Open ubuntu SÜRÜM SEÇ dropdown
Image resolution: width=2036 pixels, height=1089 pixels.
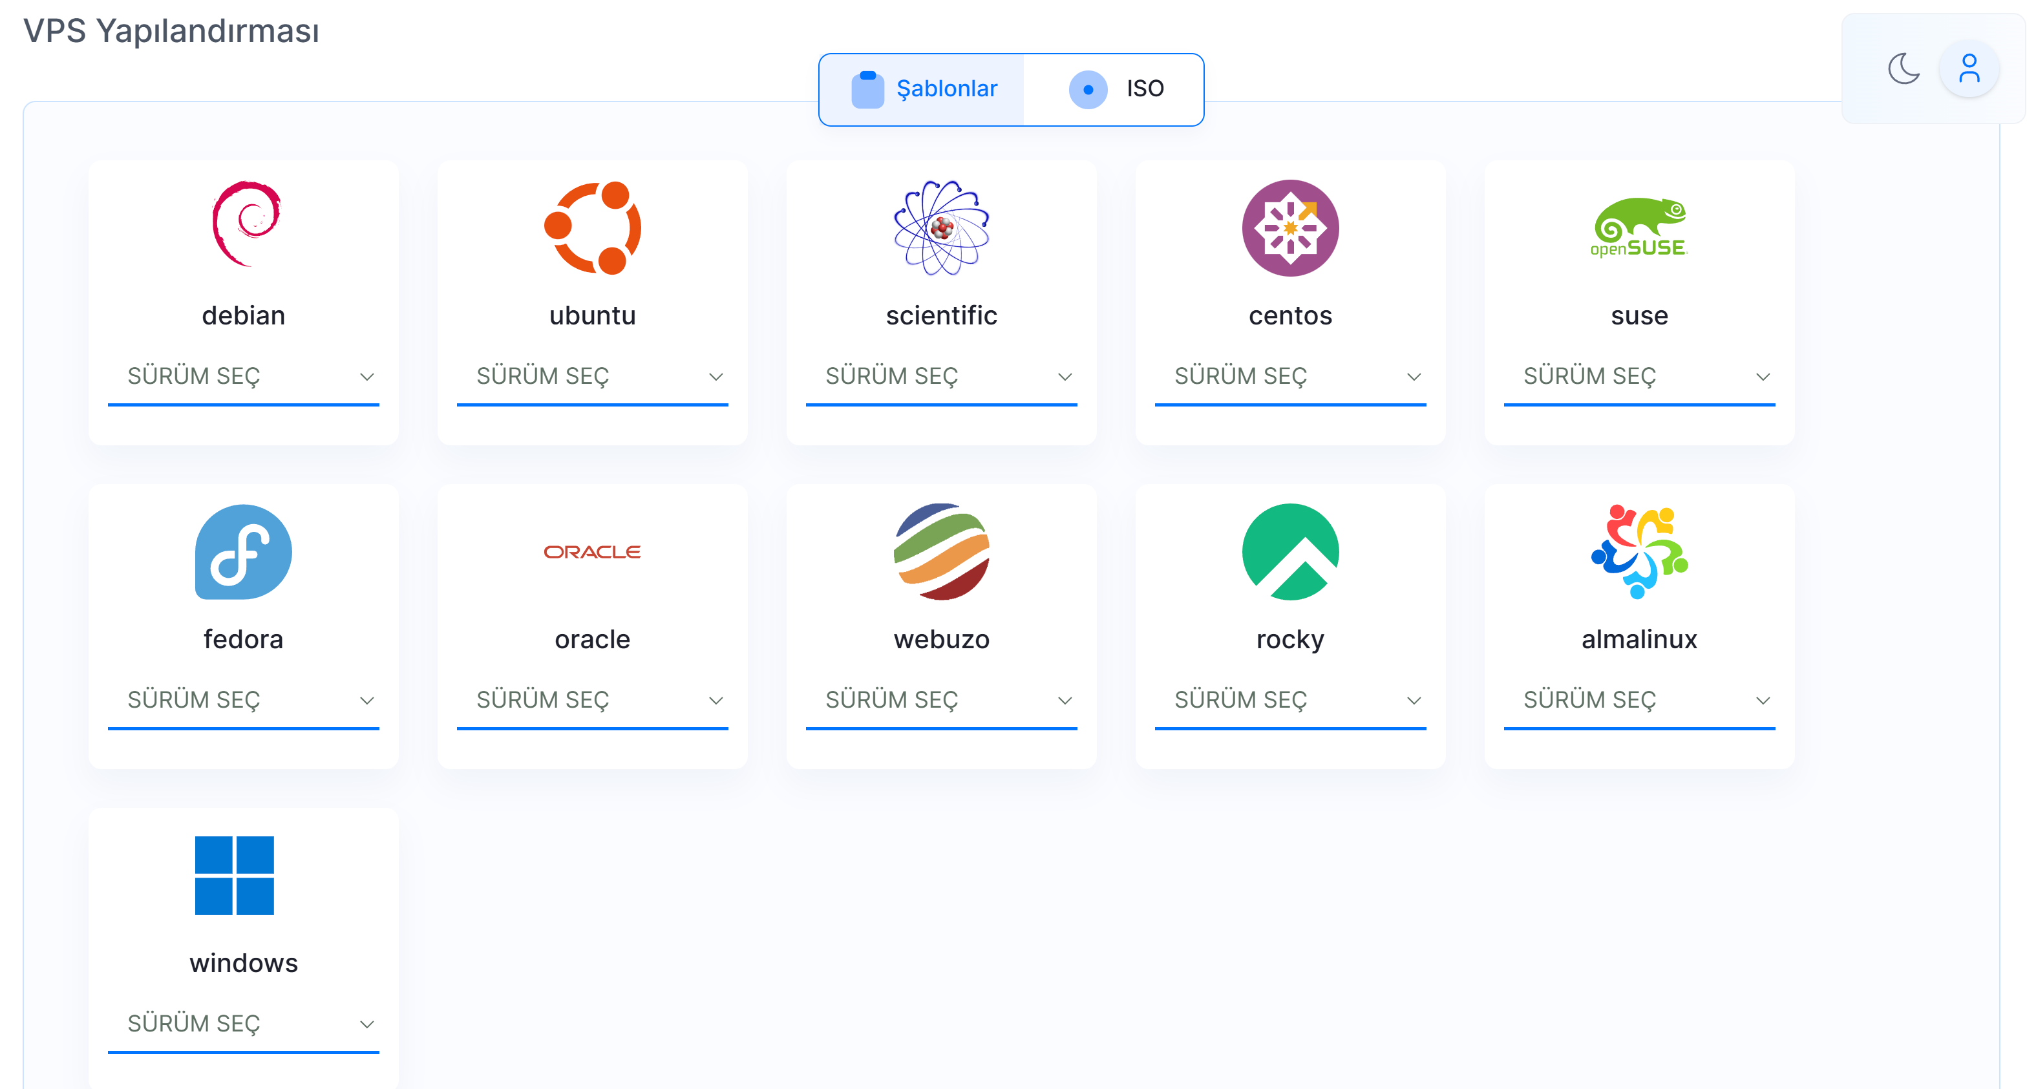[x=592, y=377]
